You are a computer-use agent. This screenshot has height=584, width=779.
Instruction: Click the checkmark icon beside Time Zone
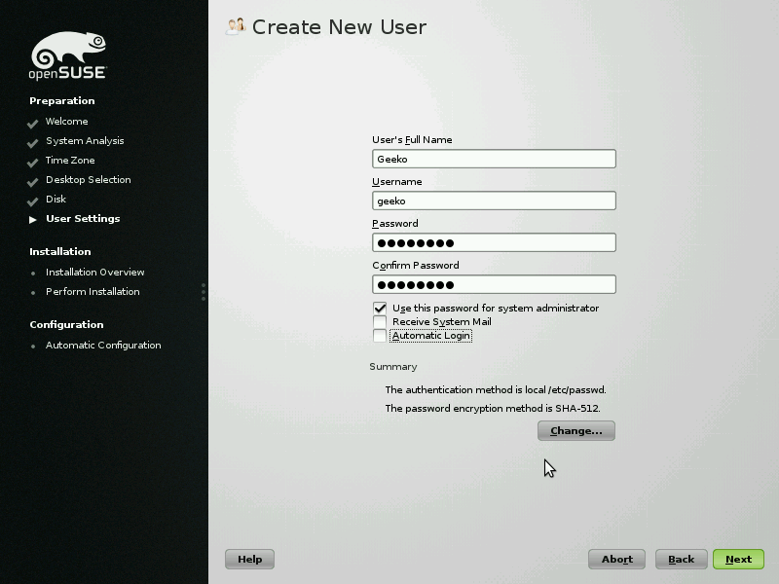33,162
